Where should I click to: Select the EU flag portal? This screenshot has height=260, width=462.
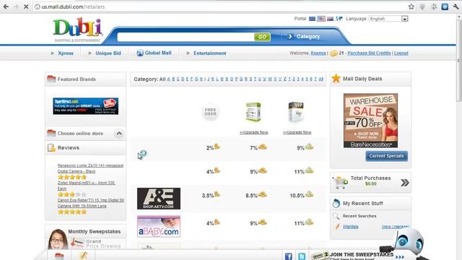[x=312, y=19]
